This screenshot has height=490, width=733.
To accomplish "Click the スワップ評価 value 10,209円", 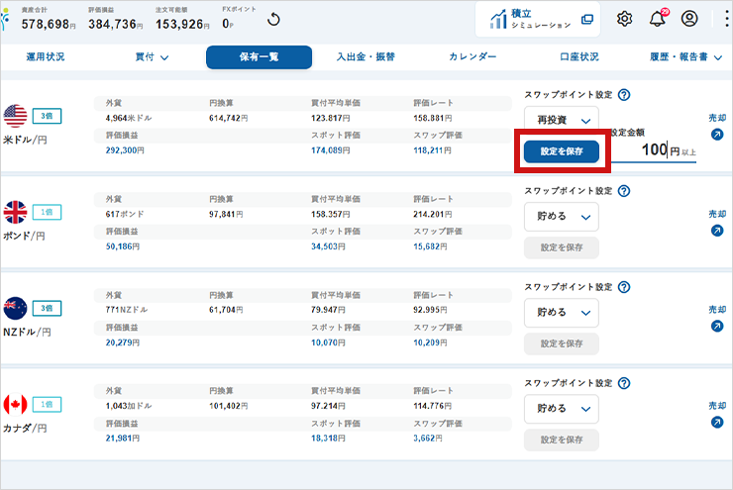I will tap(430, 343).
